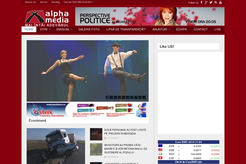Open thumbnail of pedestrian crossing article

(96, 134)
